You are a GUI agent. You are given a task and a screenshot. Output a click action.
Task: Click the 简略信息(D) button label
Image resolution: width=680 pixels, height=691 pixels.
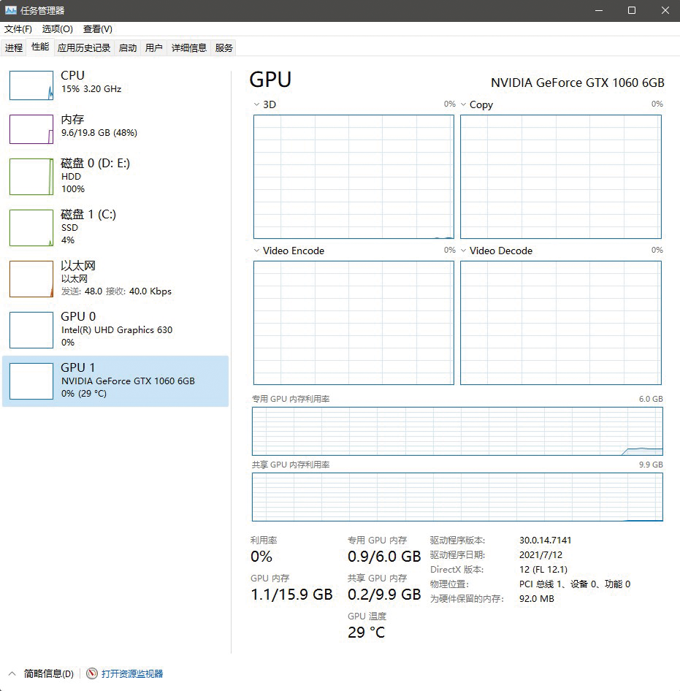point(48,673)
